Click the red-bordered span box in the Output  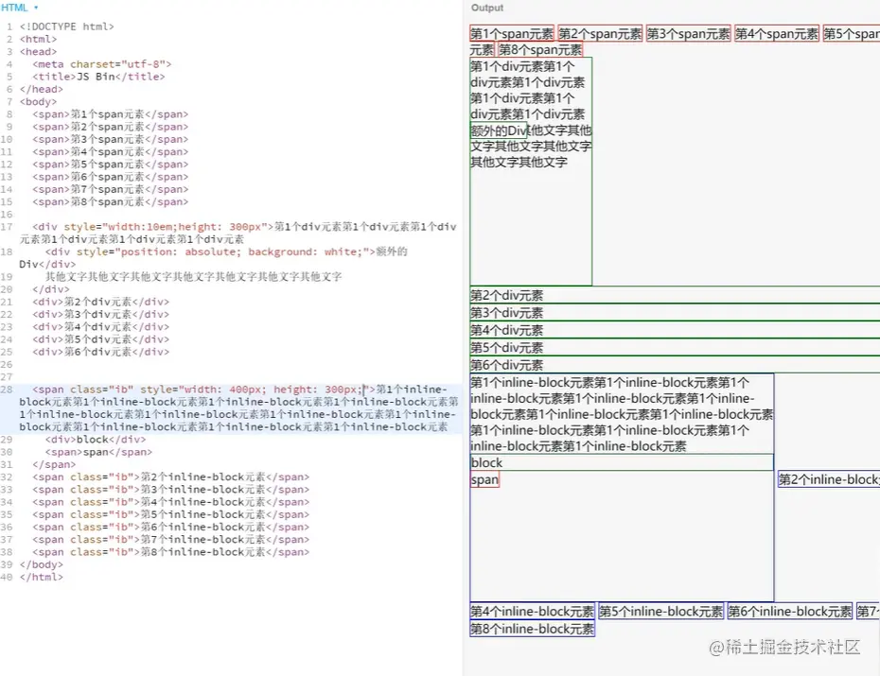click(x=484, y=479)
